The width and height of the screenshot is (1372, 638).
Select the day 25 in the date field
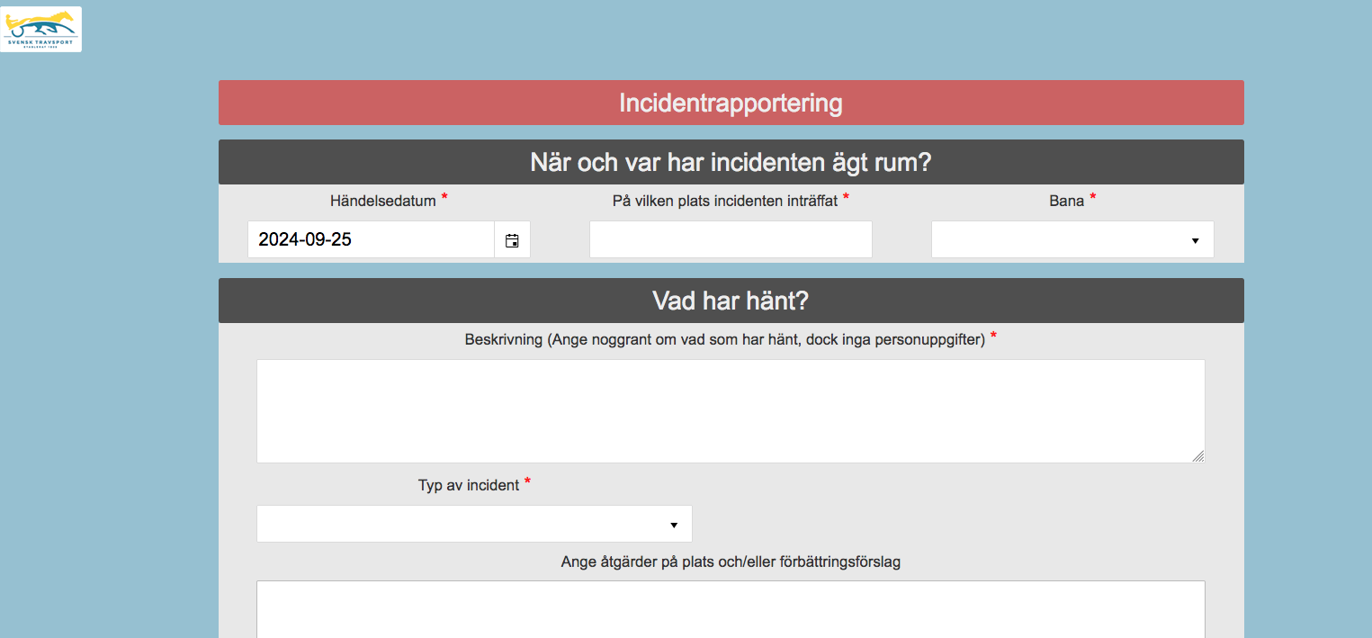tap(340, 240)
